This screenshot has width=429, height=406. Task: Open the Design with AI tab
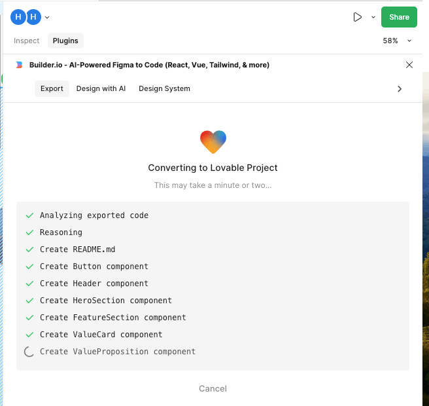point(101,88)
